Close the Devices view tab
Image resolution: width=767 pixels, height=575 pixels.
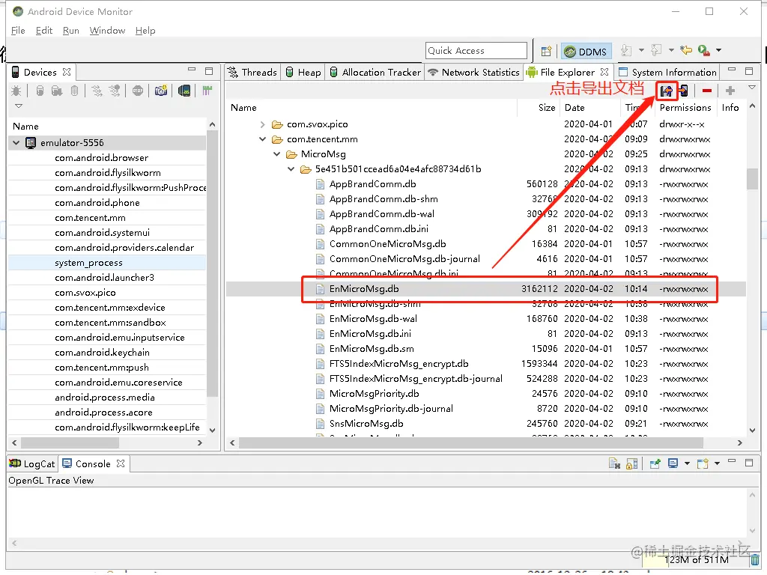tap(67, 72)
